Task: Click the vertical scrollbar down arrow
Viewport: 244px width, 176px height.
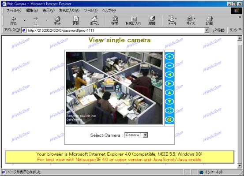Action: pos(240,166)
